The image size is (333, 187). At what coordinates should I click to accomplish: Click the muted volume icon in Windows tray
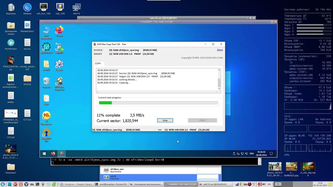pyautogui.click(x=238, y=153)
